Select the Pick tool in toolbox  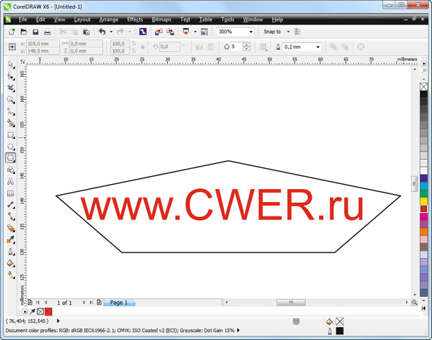tap(11, 65)
